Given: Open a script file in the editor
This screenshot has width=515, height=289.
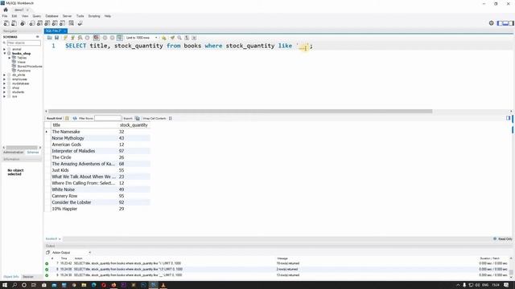Looking at the screenshot, I should [x=49, y=38].
